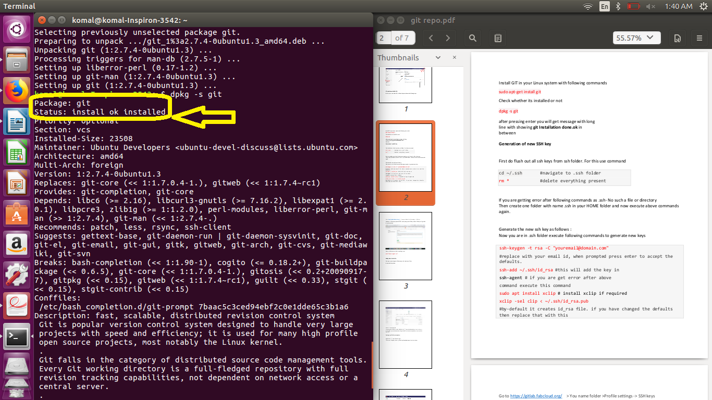This screenshot has height=400, width=712.
Task: Open the Bluetooth indicator menu
Action: pyautogui.click(x=619, y=6)
